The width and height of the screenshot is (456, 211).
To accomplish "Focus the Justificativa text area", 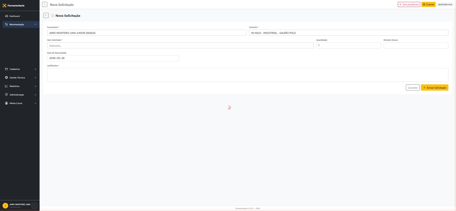I will 248,75.
